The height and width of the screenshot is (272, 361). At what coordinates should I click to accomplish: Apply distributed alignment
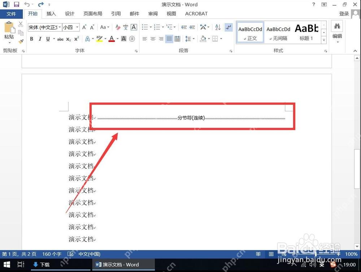[177, 39]
